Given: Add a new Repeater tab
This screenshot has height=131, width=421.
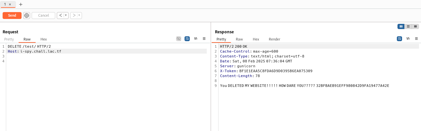Looking at the screenshot, I should [21, 4].
